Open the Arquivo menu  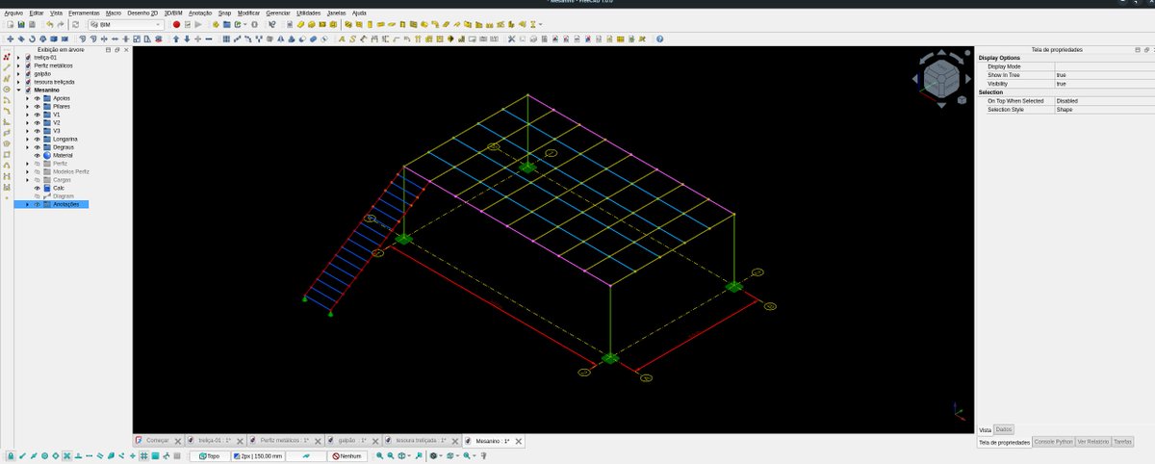[14, 13]
